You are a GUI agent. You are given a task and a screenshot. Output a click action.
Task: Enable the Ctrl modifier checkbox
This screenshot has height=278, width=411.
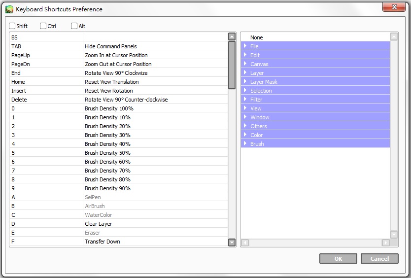43,26
